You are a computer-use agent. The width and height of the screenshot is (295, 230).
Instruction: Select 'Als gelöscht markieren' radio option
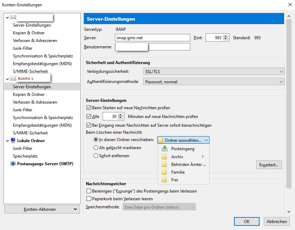(96, 148)
